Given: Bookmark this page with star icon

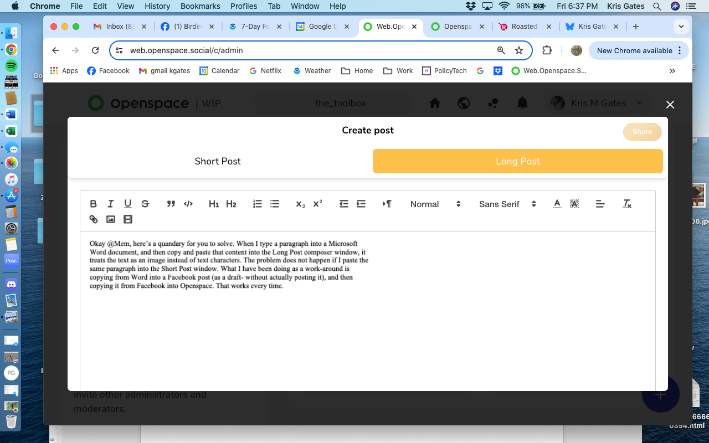Looking at the screenshot, I should pos(519,50).
